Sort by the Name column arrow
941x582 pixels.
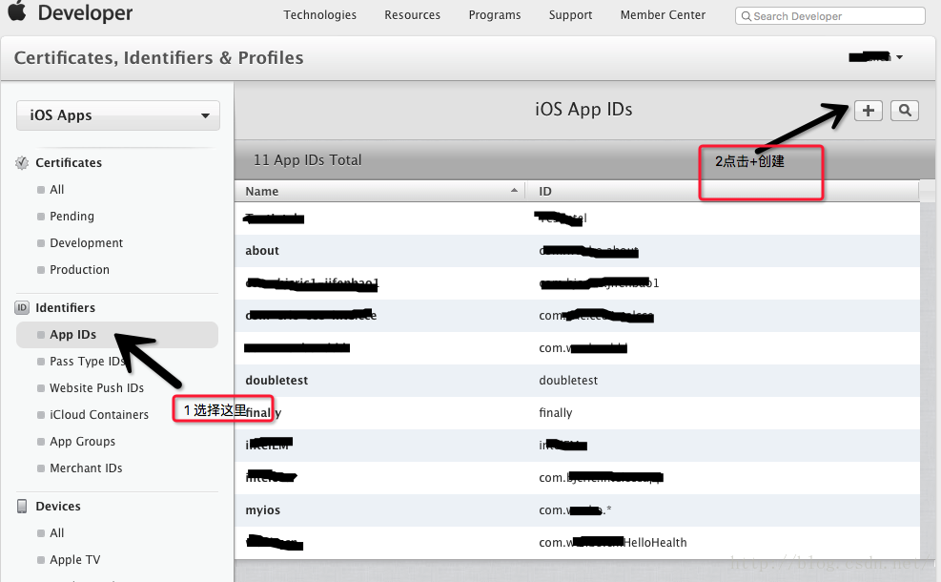pos(514,191)
